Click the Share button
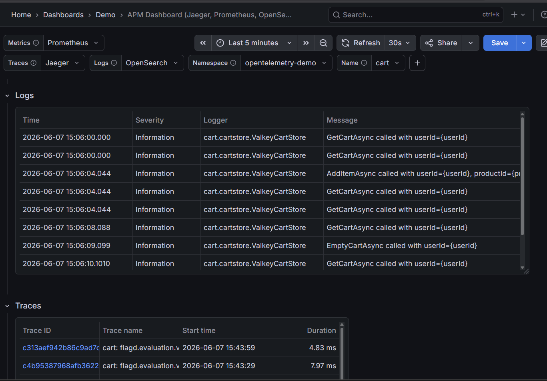This screenshot has width=547, height=381. [x=441, y=43]
